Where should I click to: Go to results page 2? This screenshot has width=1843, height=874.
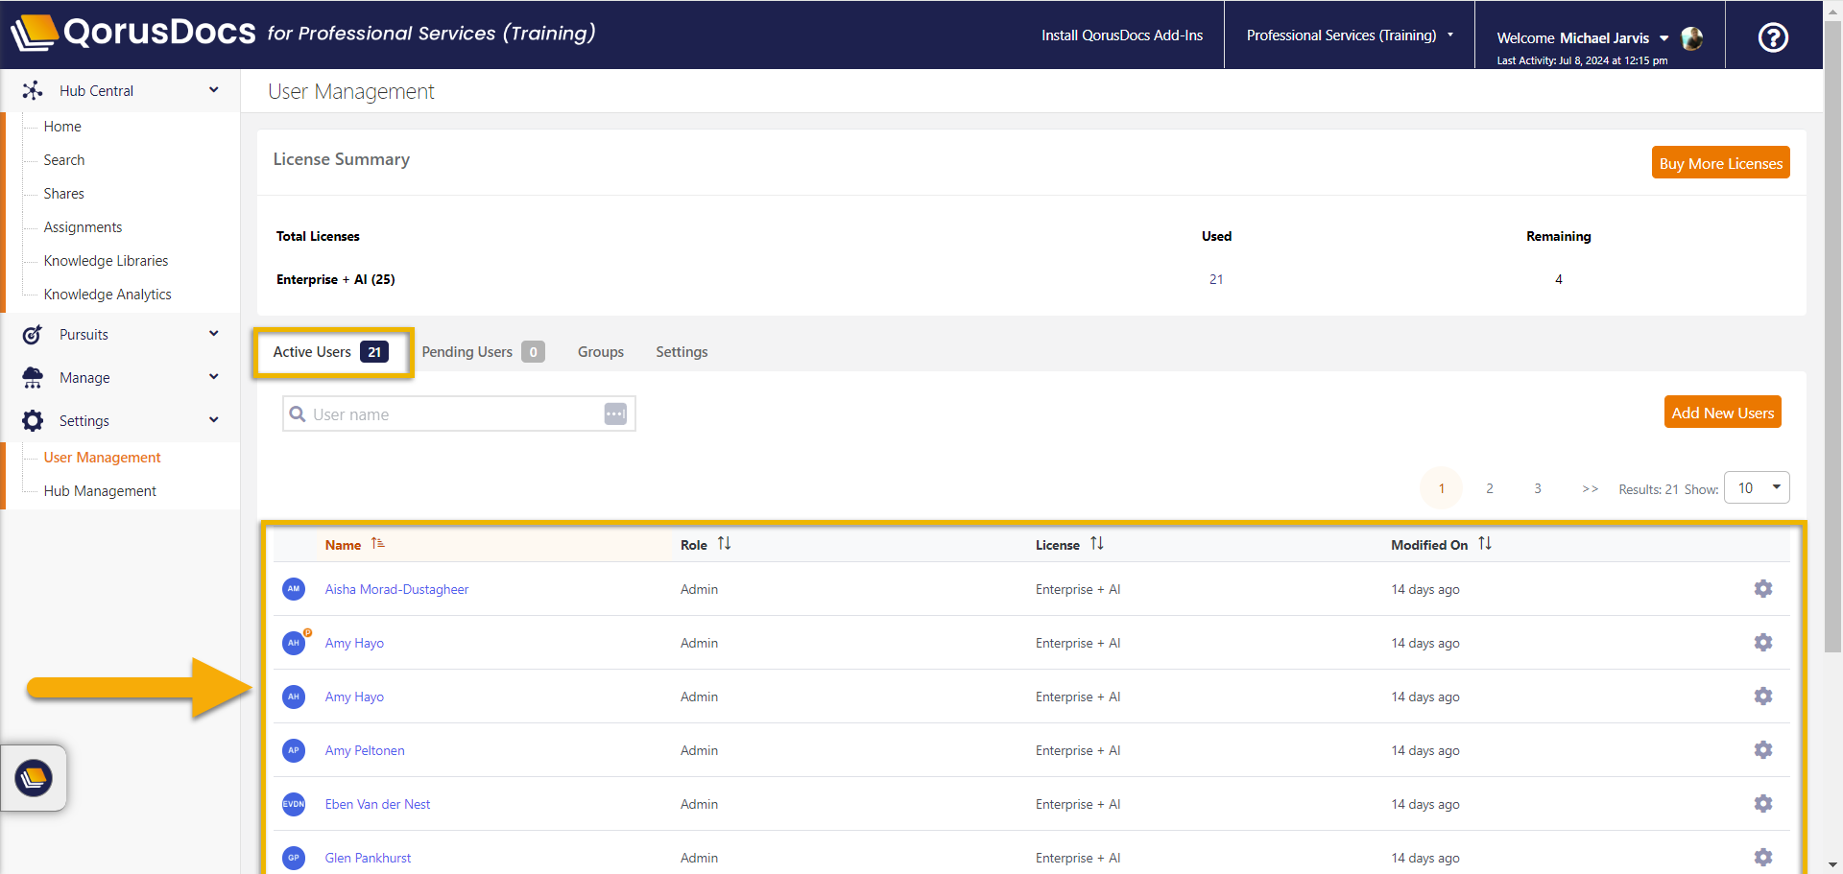coord(1490,488)
